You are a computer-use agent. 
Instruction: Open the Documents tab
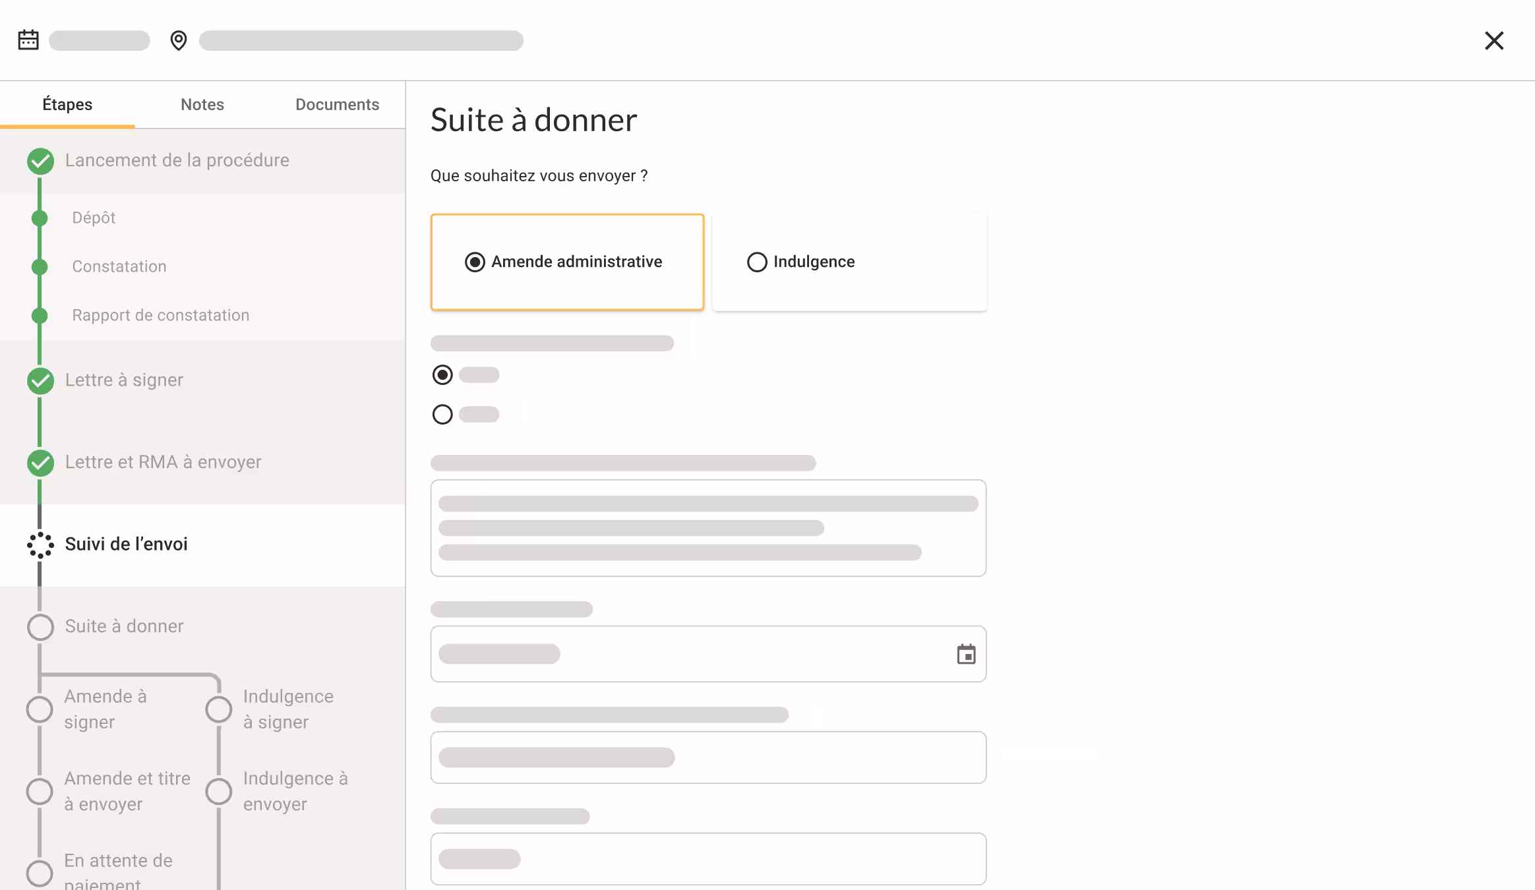[x=337, y=104]
